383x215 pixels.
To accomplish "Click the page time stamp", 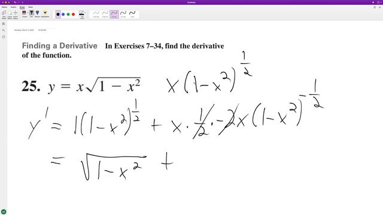I will coord(42,30).
